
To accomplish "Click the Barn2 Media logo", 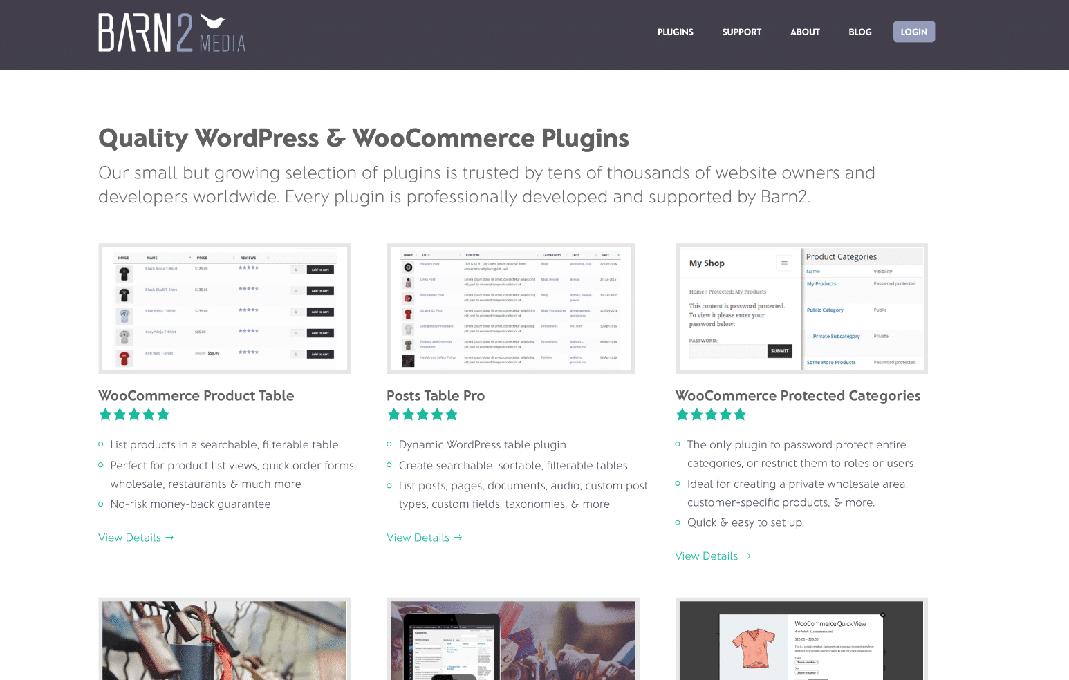I will (x=171, y=33).
